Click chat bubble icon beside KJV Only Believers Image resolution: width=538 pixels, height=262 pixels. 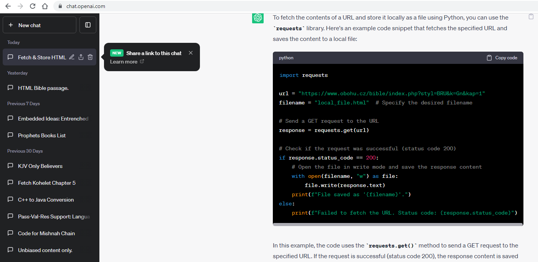coord(10,166)
